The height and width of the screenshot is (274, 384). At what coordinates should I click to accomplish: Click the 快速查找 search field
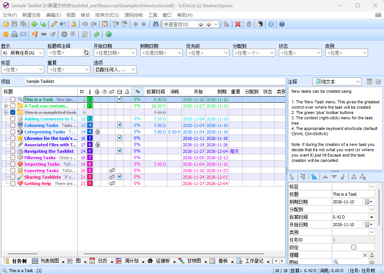(180, 24)
